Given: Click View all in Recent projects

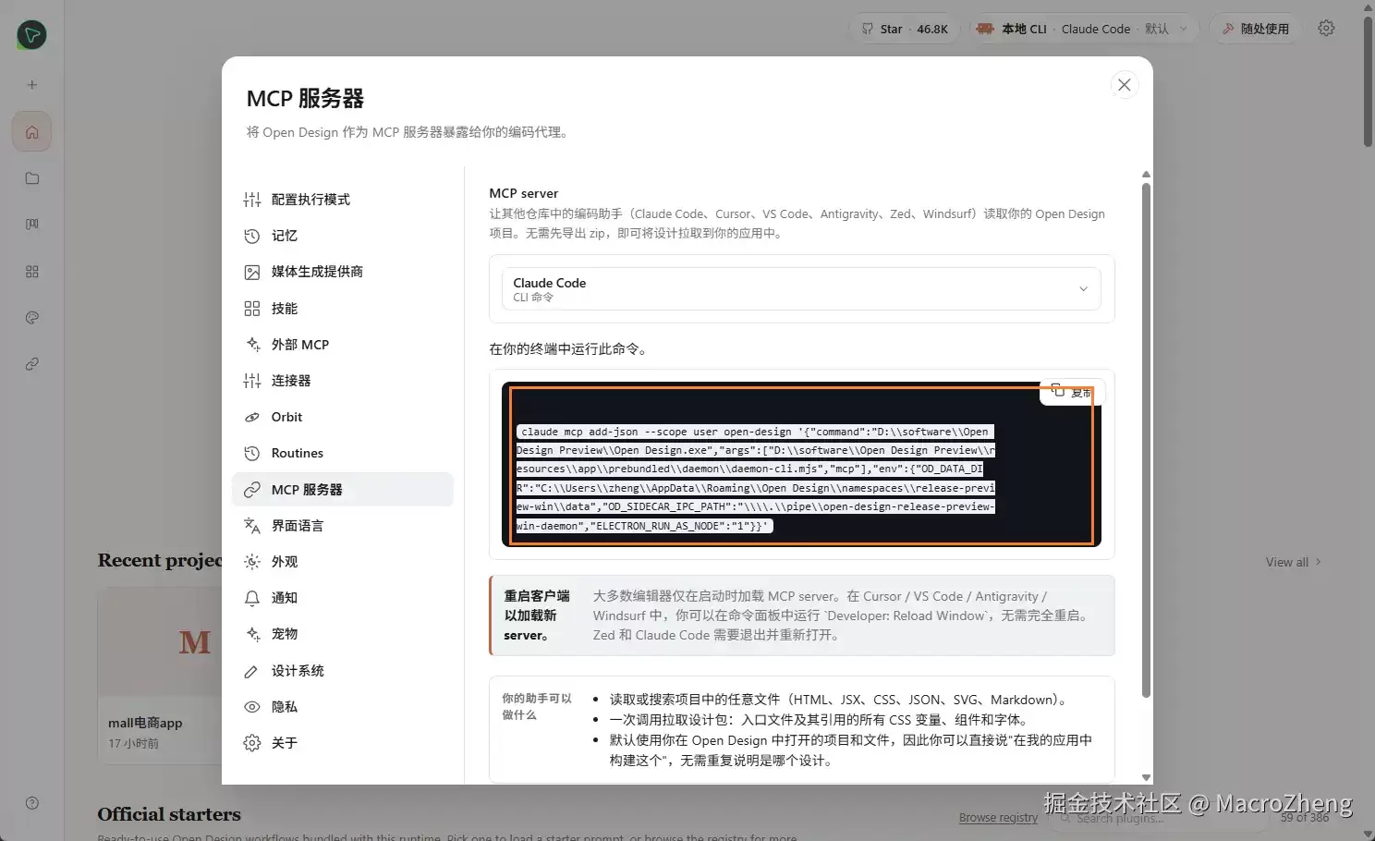Looking at the screenshot, I should 1293,562.
